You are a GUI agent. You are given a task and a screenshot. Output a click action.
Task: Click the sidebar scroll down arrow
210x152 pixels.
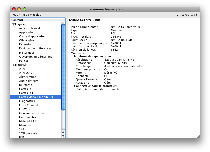pyautogui.click(x=63, y=136)
